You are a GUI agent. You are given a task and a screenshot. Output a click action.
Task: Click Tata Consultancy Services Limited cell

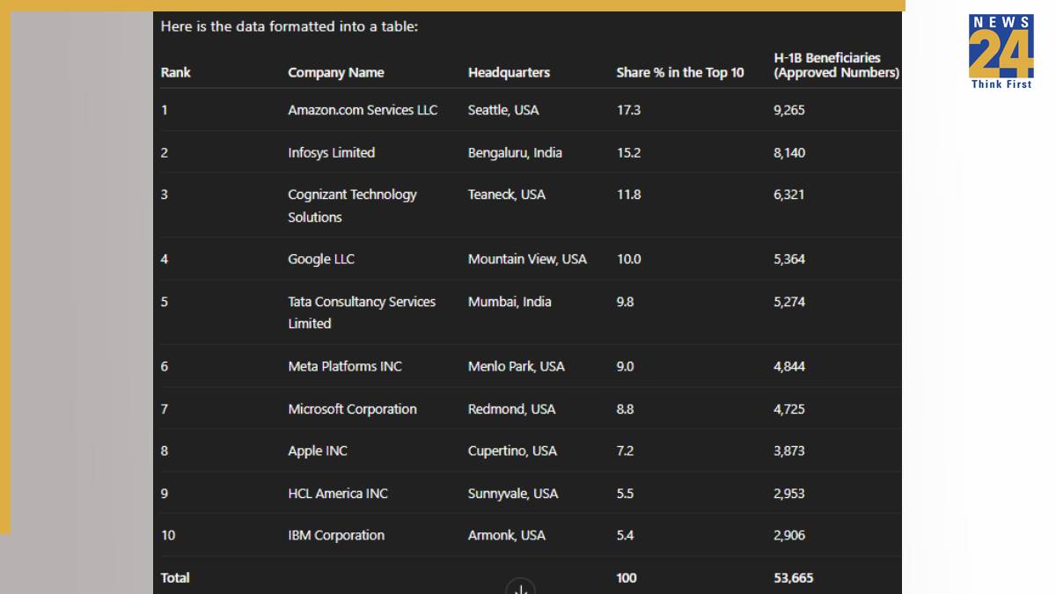tap(362, 312)
